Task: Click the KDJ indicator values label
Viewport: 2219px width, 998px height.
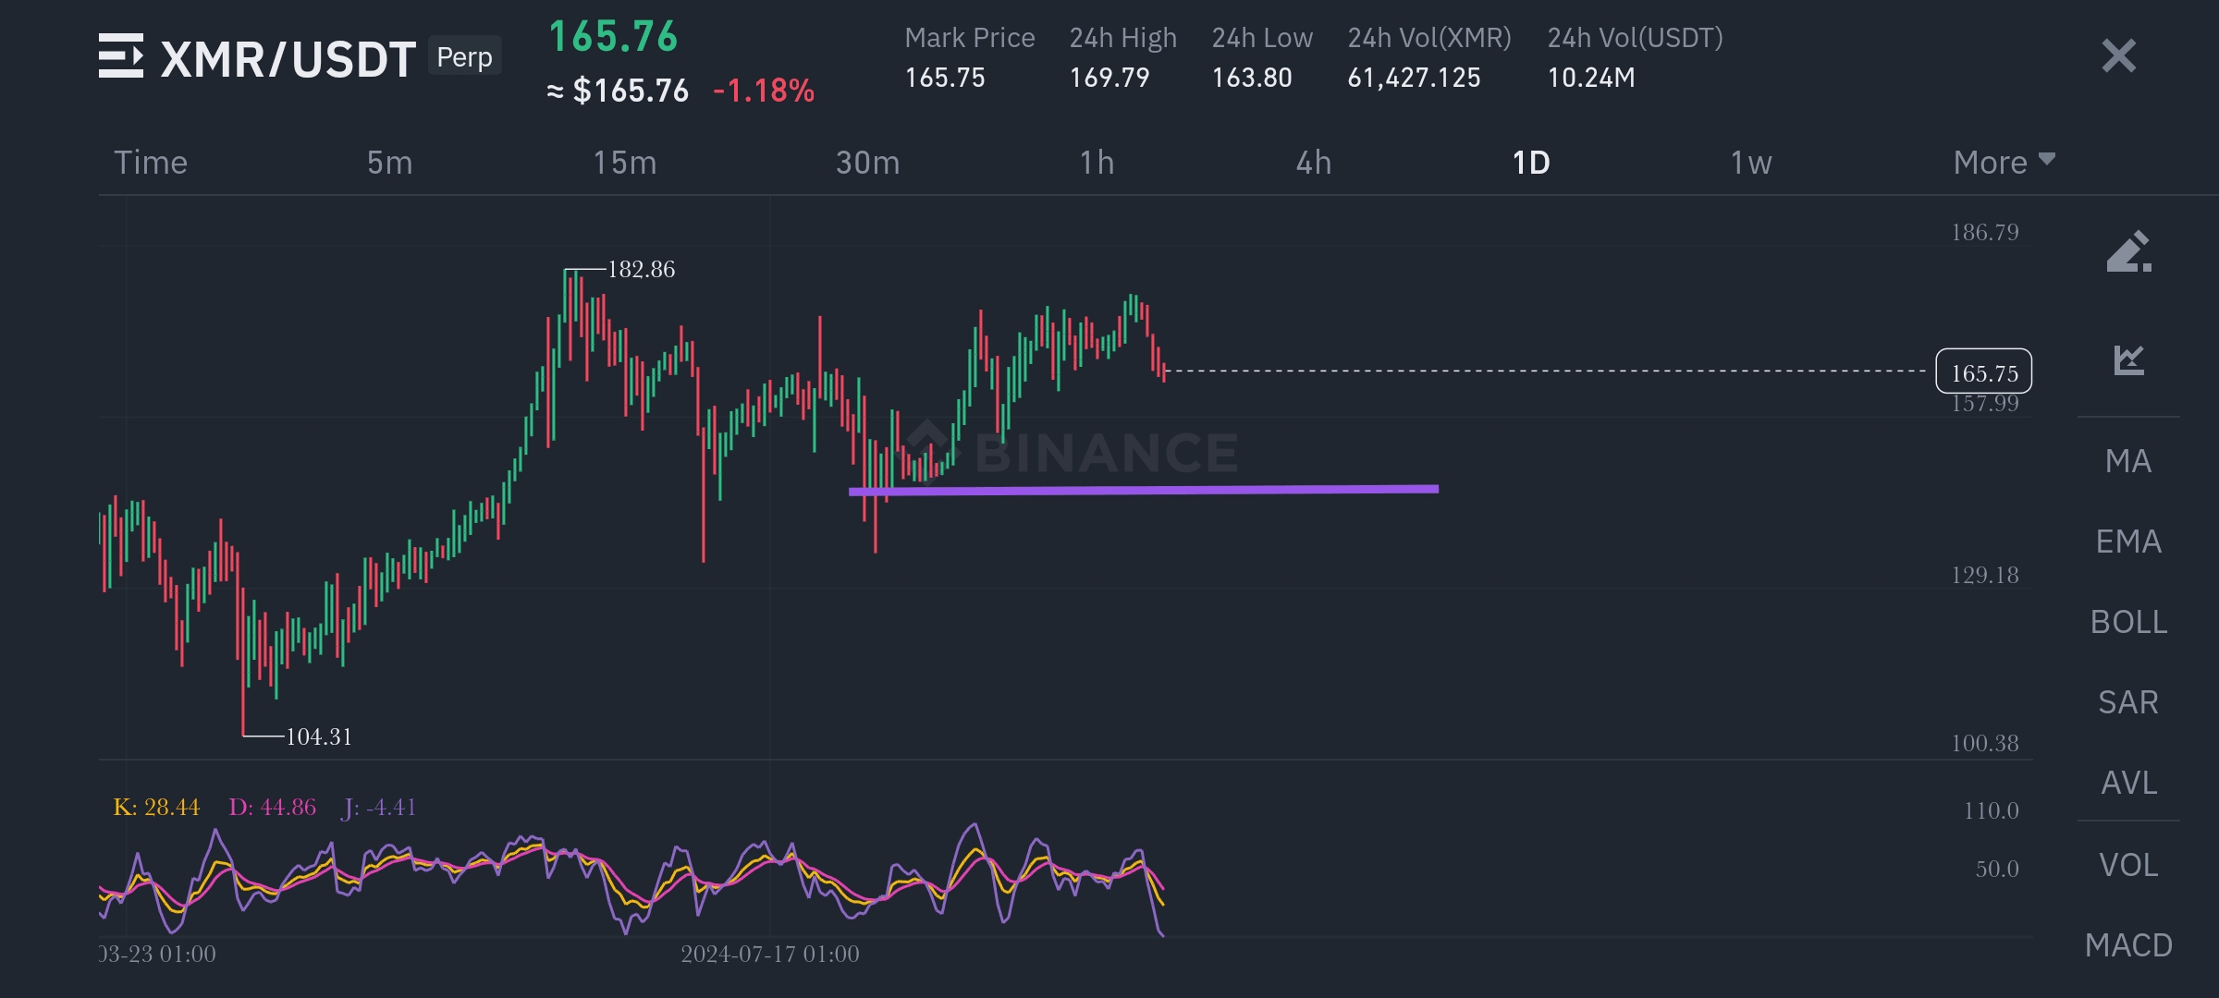Action: click(x=264, y=808)
